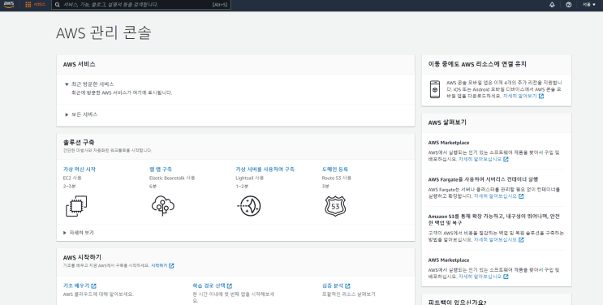Click the Route 53 shield icon
Image resolution: width=603 pixels, height=305 pixels.
point(335,206)
